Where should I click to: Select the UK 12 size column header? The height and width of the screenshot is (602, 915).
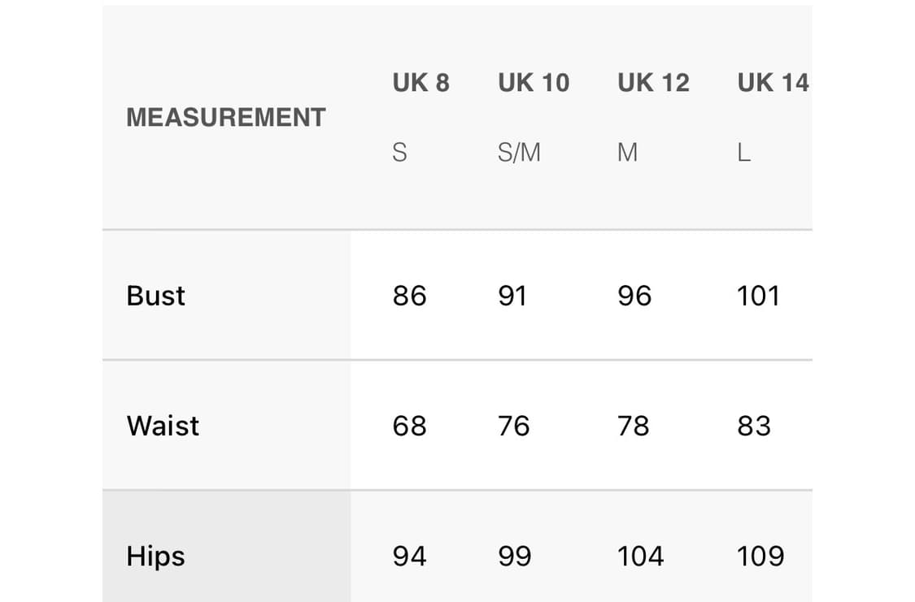tap(653, 83)
